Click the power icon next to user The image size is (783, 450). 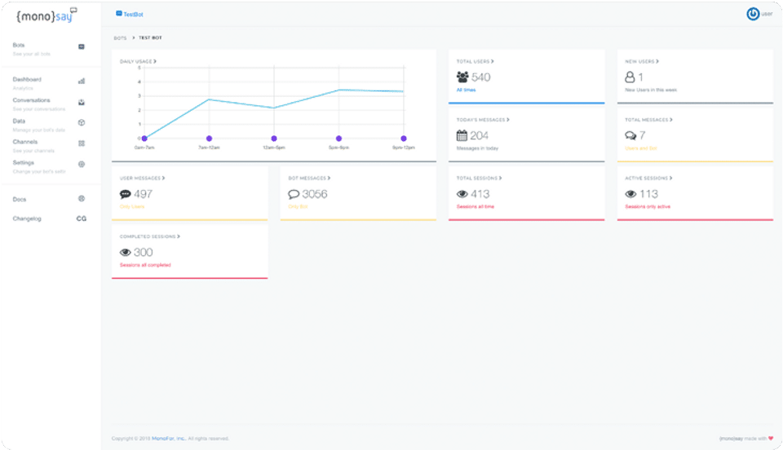753,14
